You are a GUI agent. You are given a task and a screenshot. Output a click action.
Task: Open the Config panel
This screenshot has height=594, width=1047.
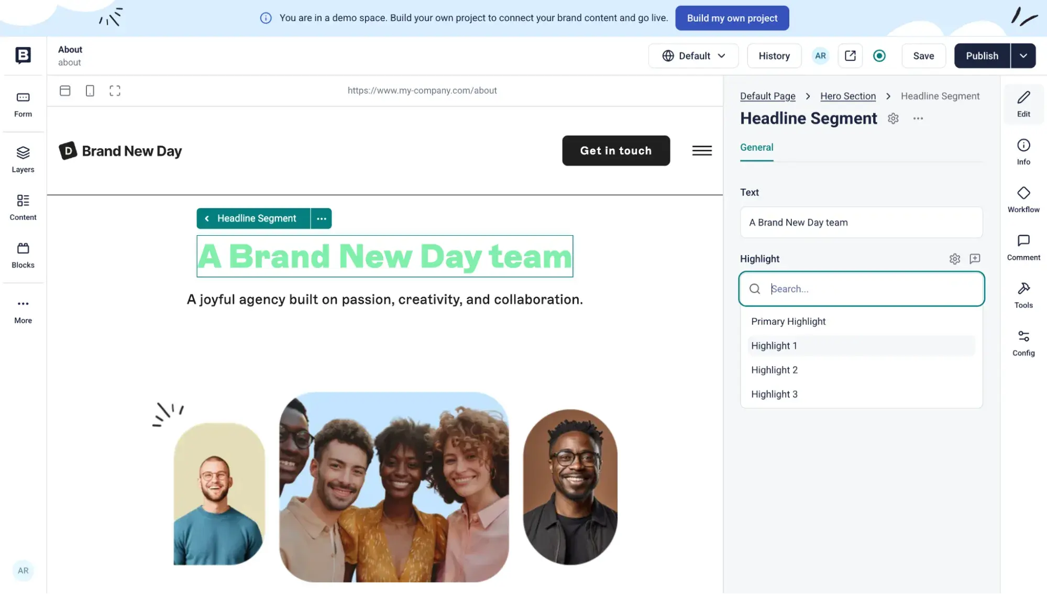click(1023, 342)
